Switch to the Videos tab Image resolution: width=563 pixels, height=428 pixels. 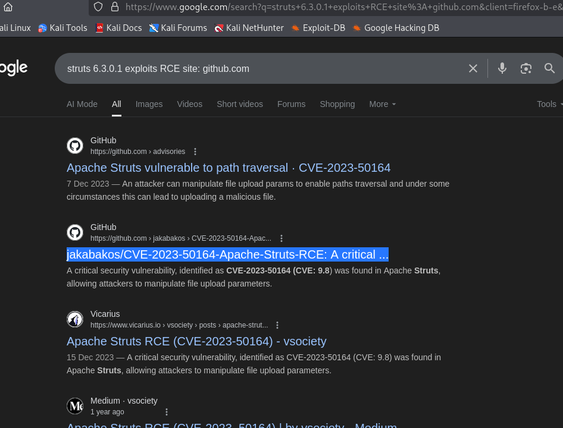click(x=190, y=104)
